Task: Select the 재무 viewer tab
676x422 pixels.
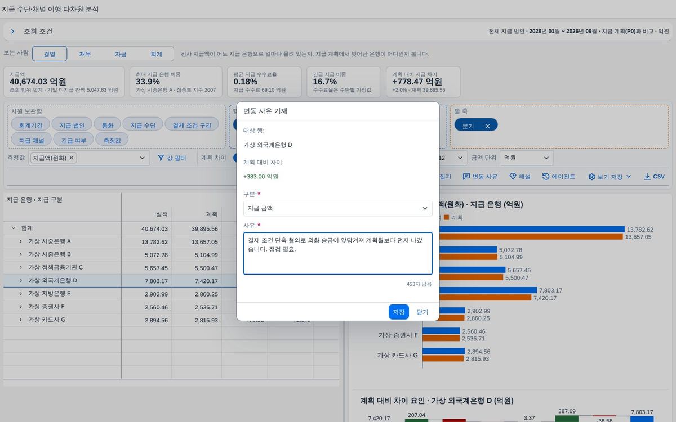Action: tap(85, 54)
